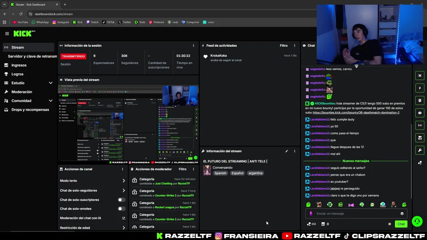Viewport: 427px width, 240px height.
Task: Collapse chat using arrow under webcam
Action: (356, 66)
